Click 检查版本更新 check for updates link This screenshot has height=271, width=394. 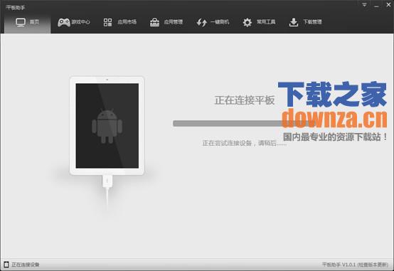[373, 265]
